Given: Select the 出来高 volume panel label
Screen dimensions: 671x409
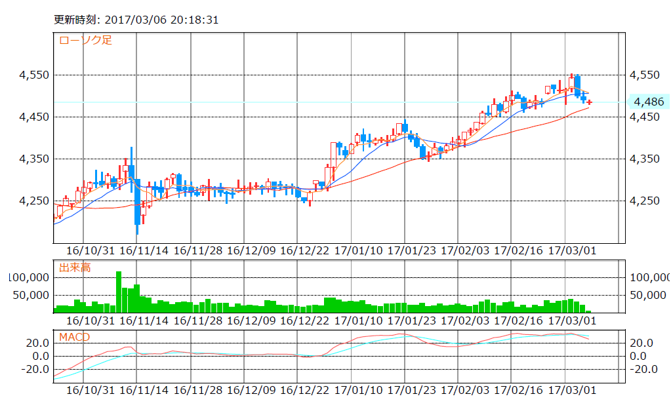Looking at the screenshot, I should coord(75,268).
